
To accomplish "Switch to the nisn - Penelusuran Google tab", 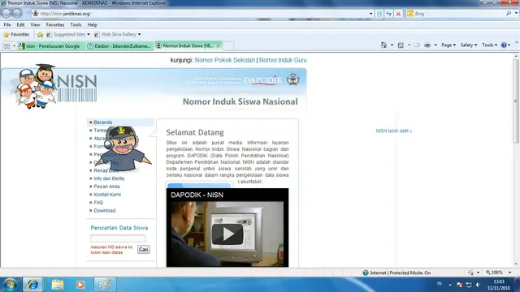I will tap(52, 46).
